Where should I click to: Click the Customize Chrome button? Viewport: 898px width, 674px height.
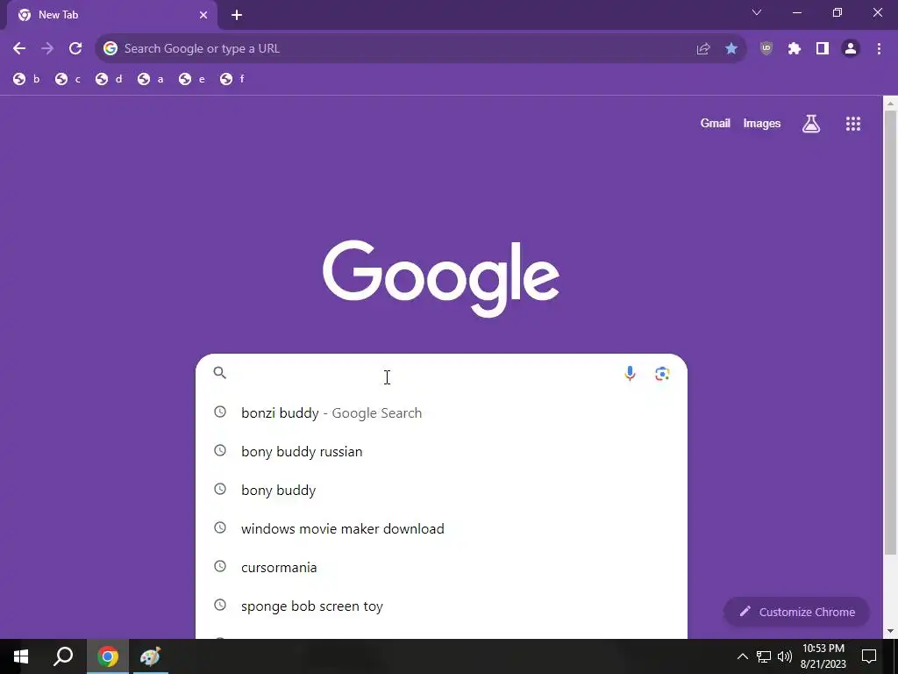tap(796, 612)
